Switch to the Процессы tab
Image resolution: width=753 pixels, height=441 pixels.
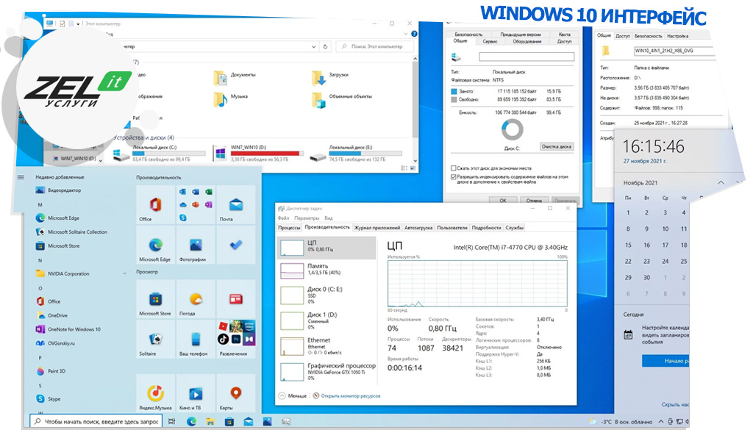point(289,227)
